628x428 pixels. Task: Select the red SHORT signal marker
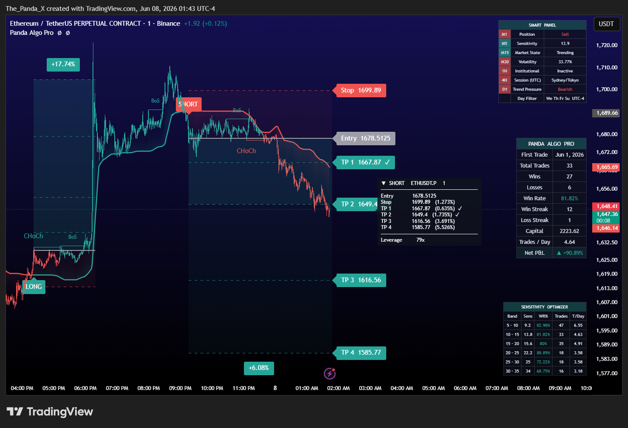189,104
